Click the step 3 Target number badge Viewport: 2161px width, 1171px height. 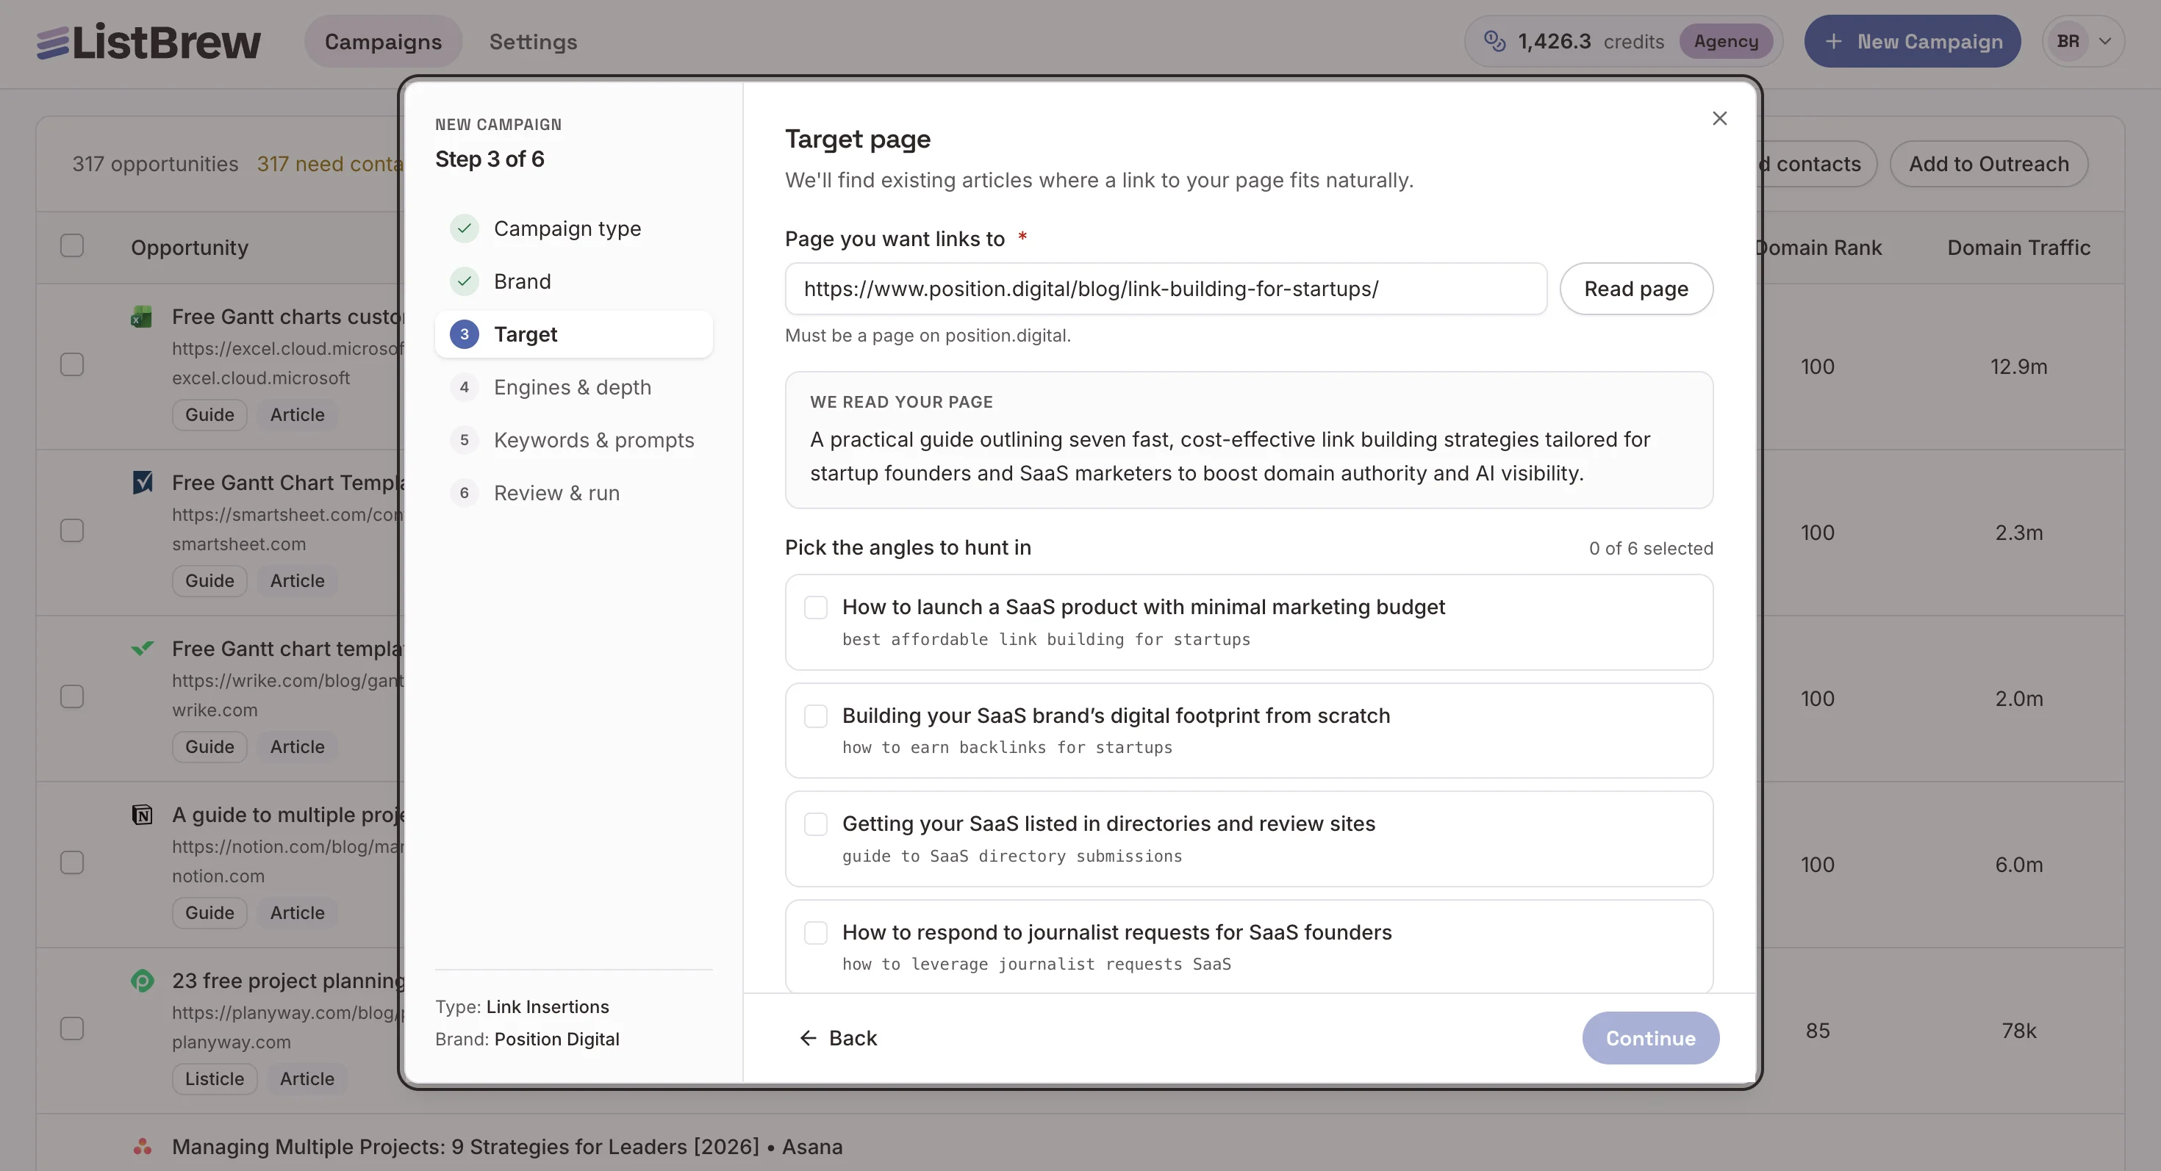click(x=464, y=334)
